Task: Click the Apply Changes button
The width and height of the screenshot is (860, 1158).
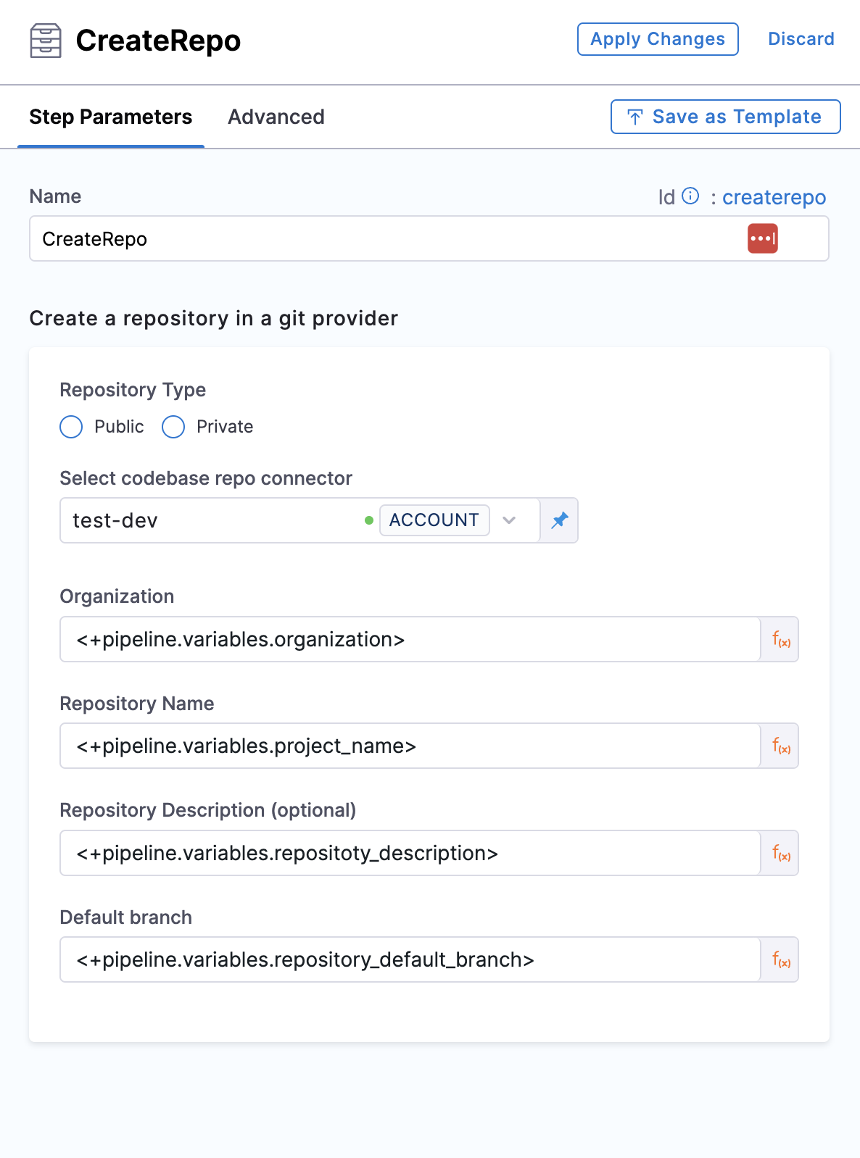Action: pos(657,39)
